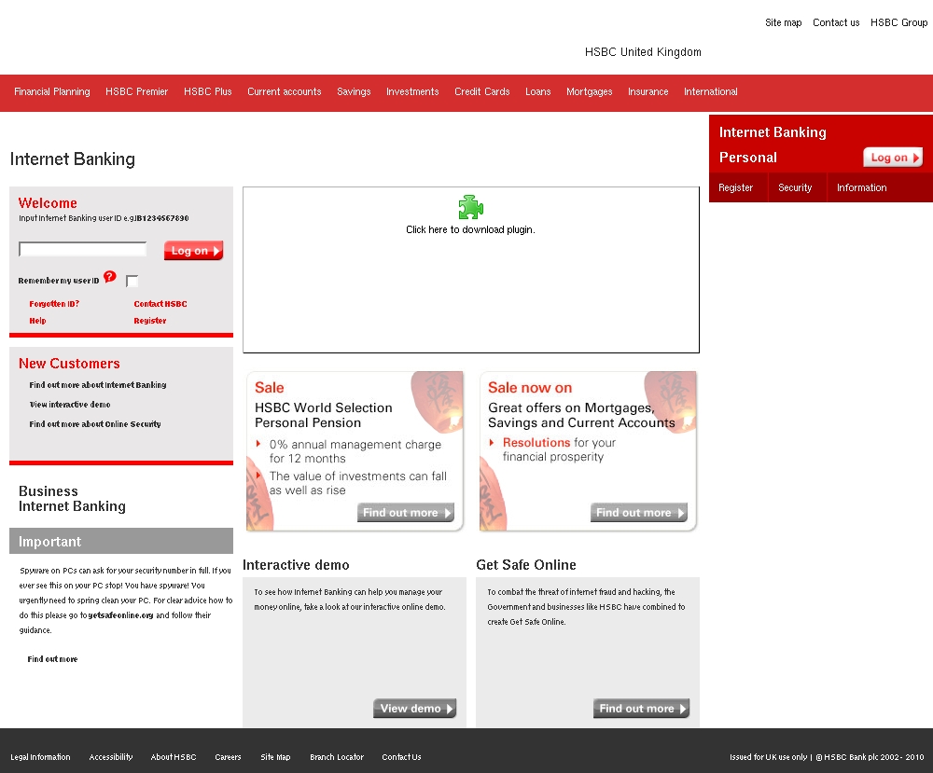The width and height of the screenshot is (933, 773).
Task: Open Contact Us in footer
Action: click(x=401, y=757)
